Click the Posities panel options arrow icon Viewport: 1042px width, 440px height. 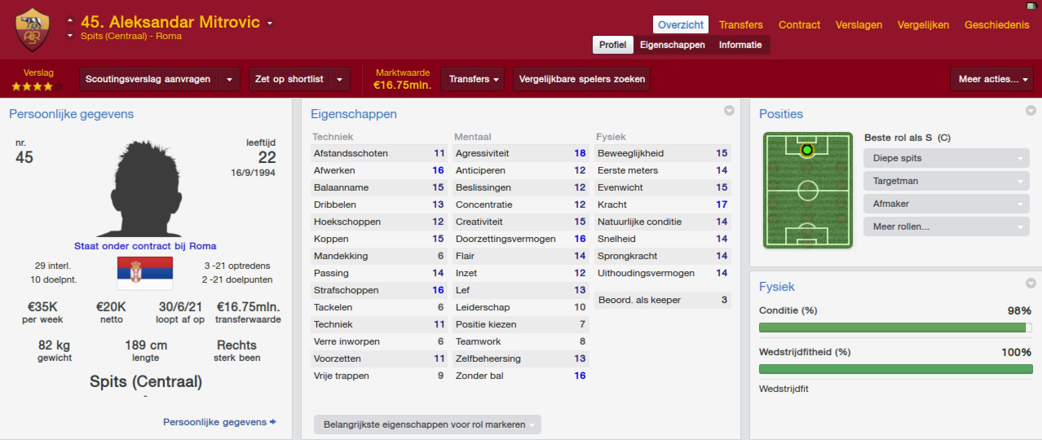(x=1031, y=110)
